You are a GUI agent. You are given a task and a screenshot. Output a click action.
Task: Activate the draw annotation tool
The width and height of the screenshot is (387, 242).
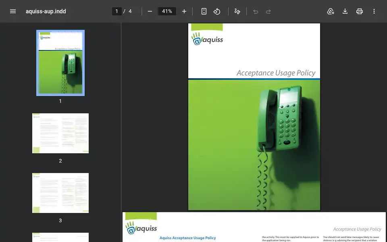(237, 11)
